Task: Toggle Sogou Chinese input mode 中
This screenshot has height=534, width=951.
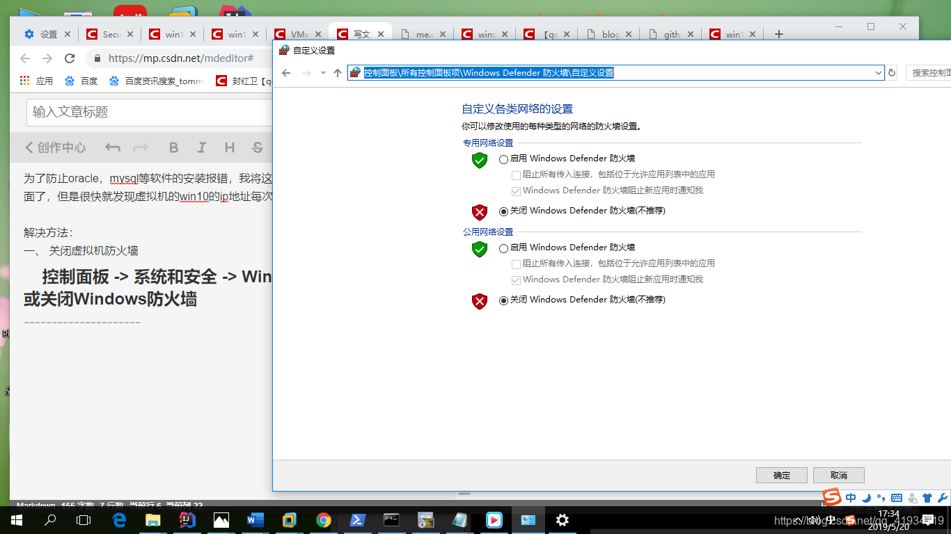Action: (851, 498)
